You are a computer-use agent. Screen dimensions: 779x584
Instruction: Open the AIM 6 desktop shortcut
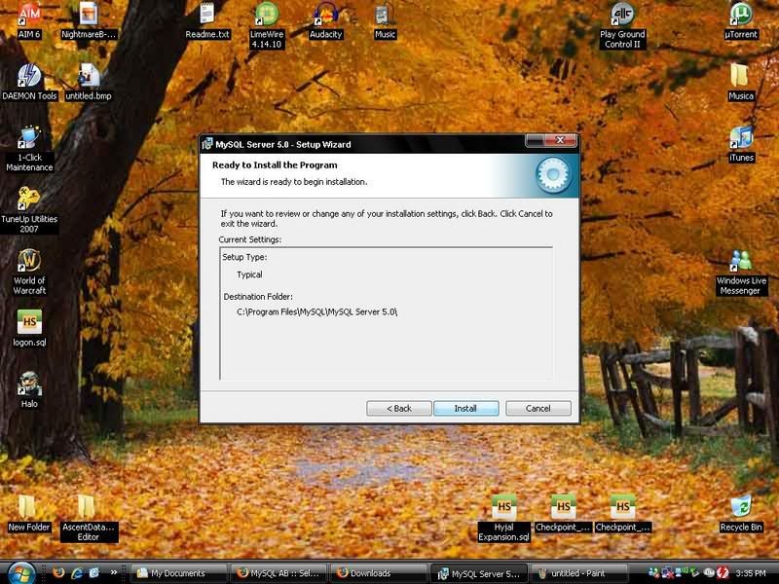coord(29,20)
